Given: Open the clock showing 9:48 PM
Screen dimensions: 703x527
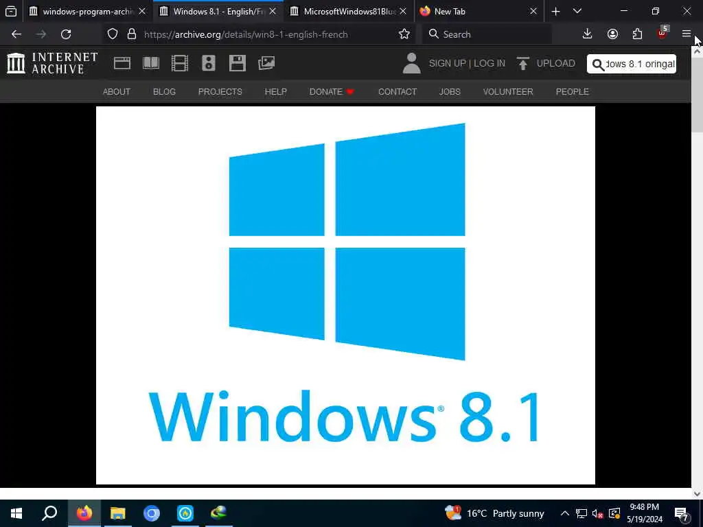Looking at the screenshot, I should click(x=644, y=513).
